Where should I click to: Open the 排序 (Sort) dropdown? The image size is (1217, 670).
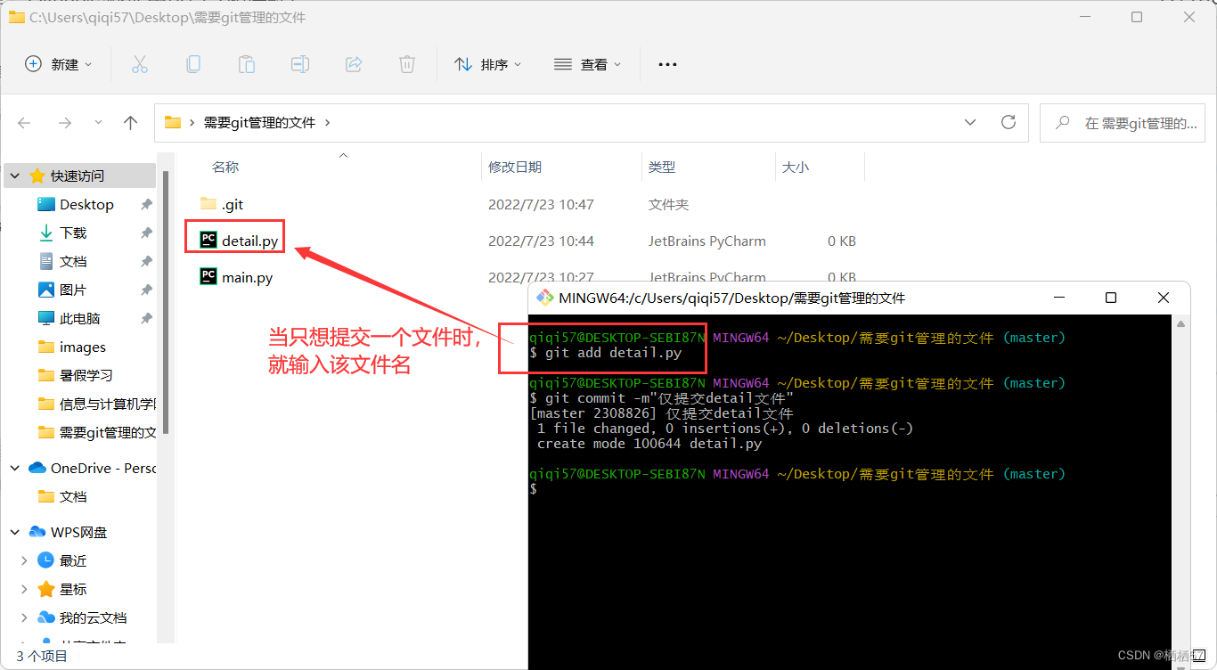[x=488, y=64]
